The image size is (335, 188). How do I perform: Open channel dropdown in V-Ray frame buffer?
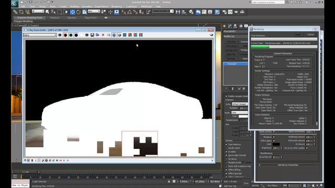point(40,35)
